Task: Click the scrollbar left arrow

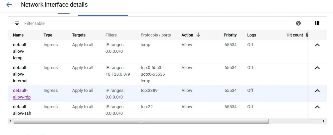Action: (x=10, y=121)
